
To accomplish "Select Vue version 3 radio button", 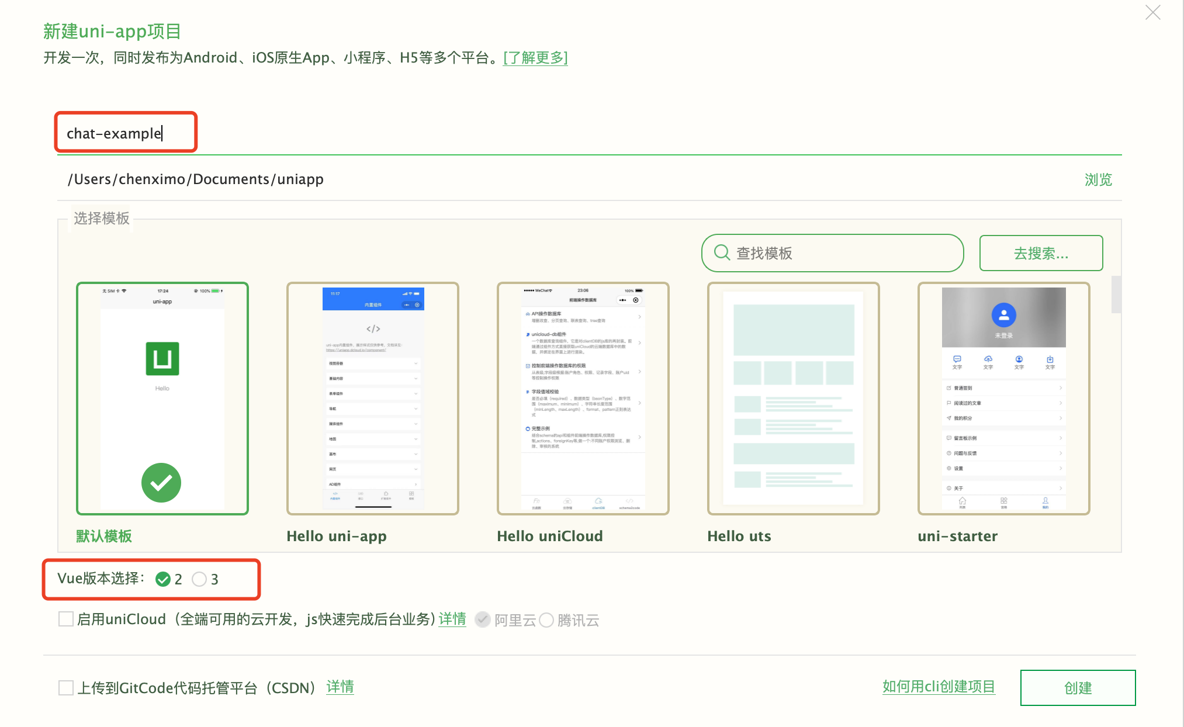I will pyautogui.click(x=199, y=579).
